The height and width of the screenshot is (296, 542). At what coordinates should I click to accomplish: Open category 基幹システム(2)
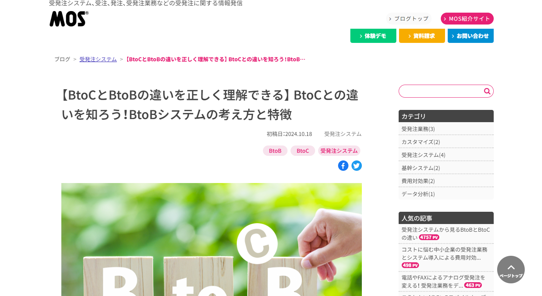[446, 168]
